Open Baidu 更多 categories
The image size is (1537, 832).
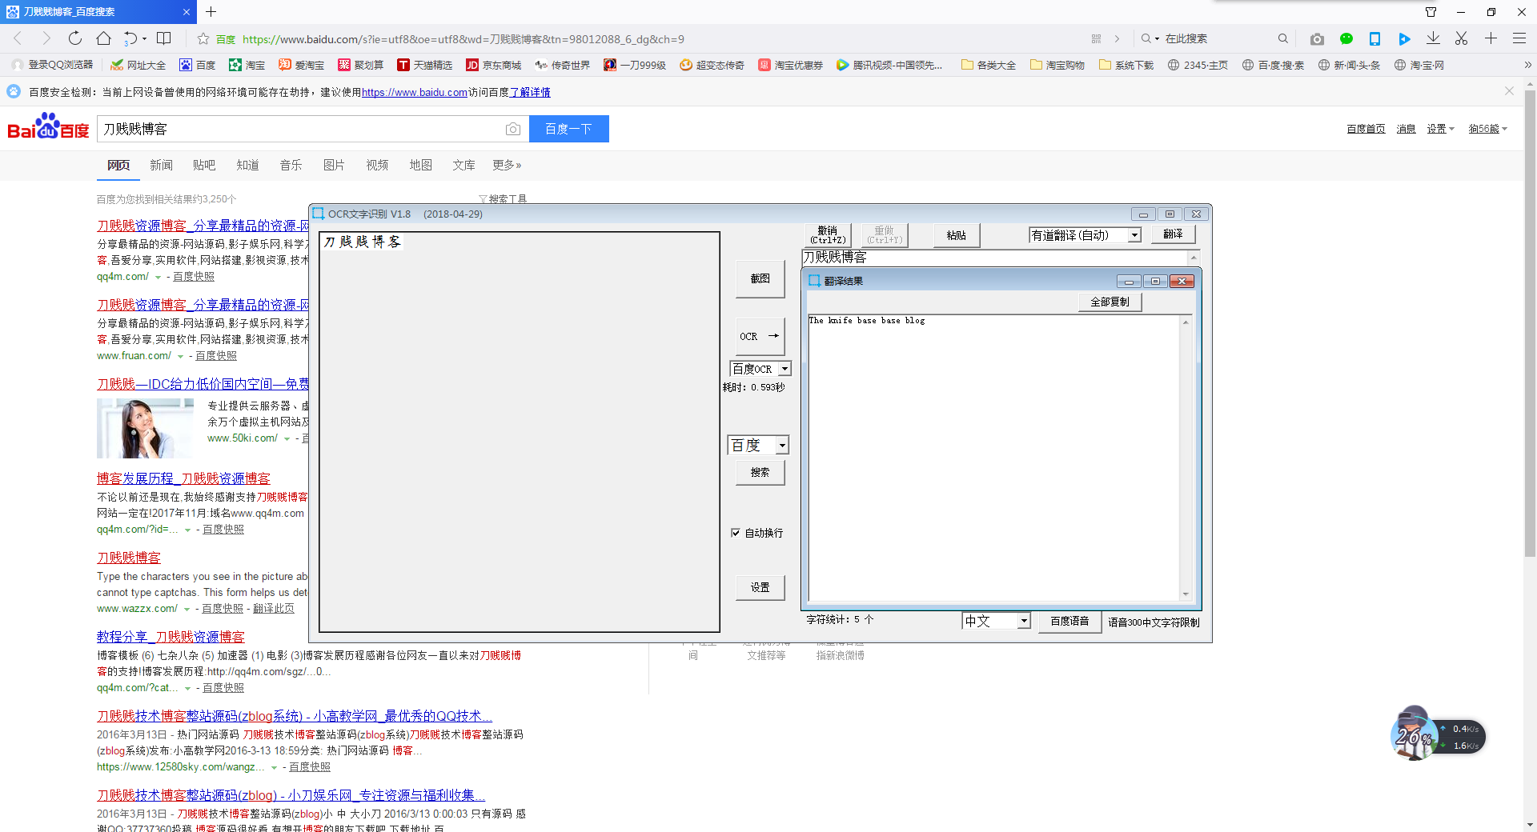[507, 165]
